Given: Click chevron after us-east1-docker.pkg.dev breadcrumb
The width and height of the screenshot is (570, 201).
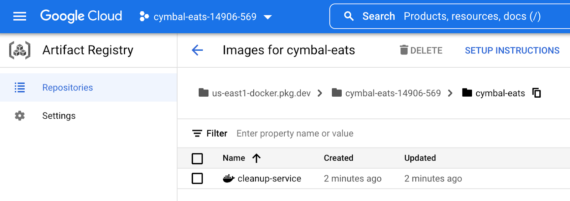Looking at the screenshot, I should coord(320,93).
